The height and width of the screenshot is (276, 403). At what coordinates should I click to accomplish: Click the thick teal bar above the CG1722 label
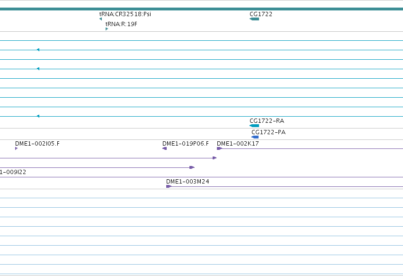[x=202, y=9]
